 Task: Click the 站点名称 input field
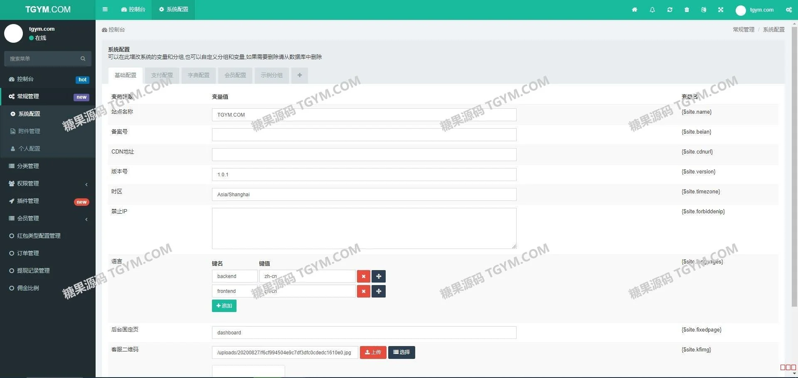point(364,115)
